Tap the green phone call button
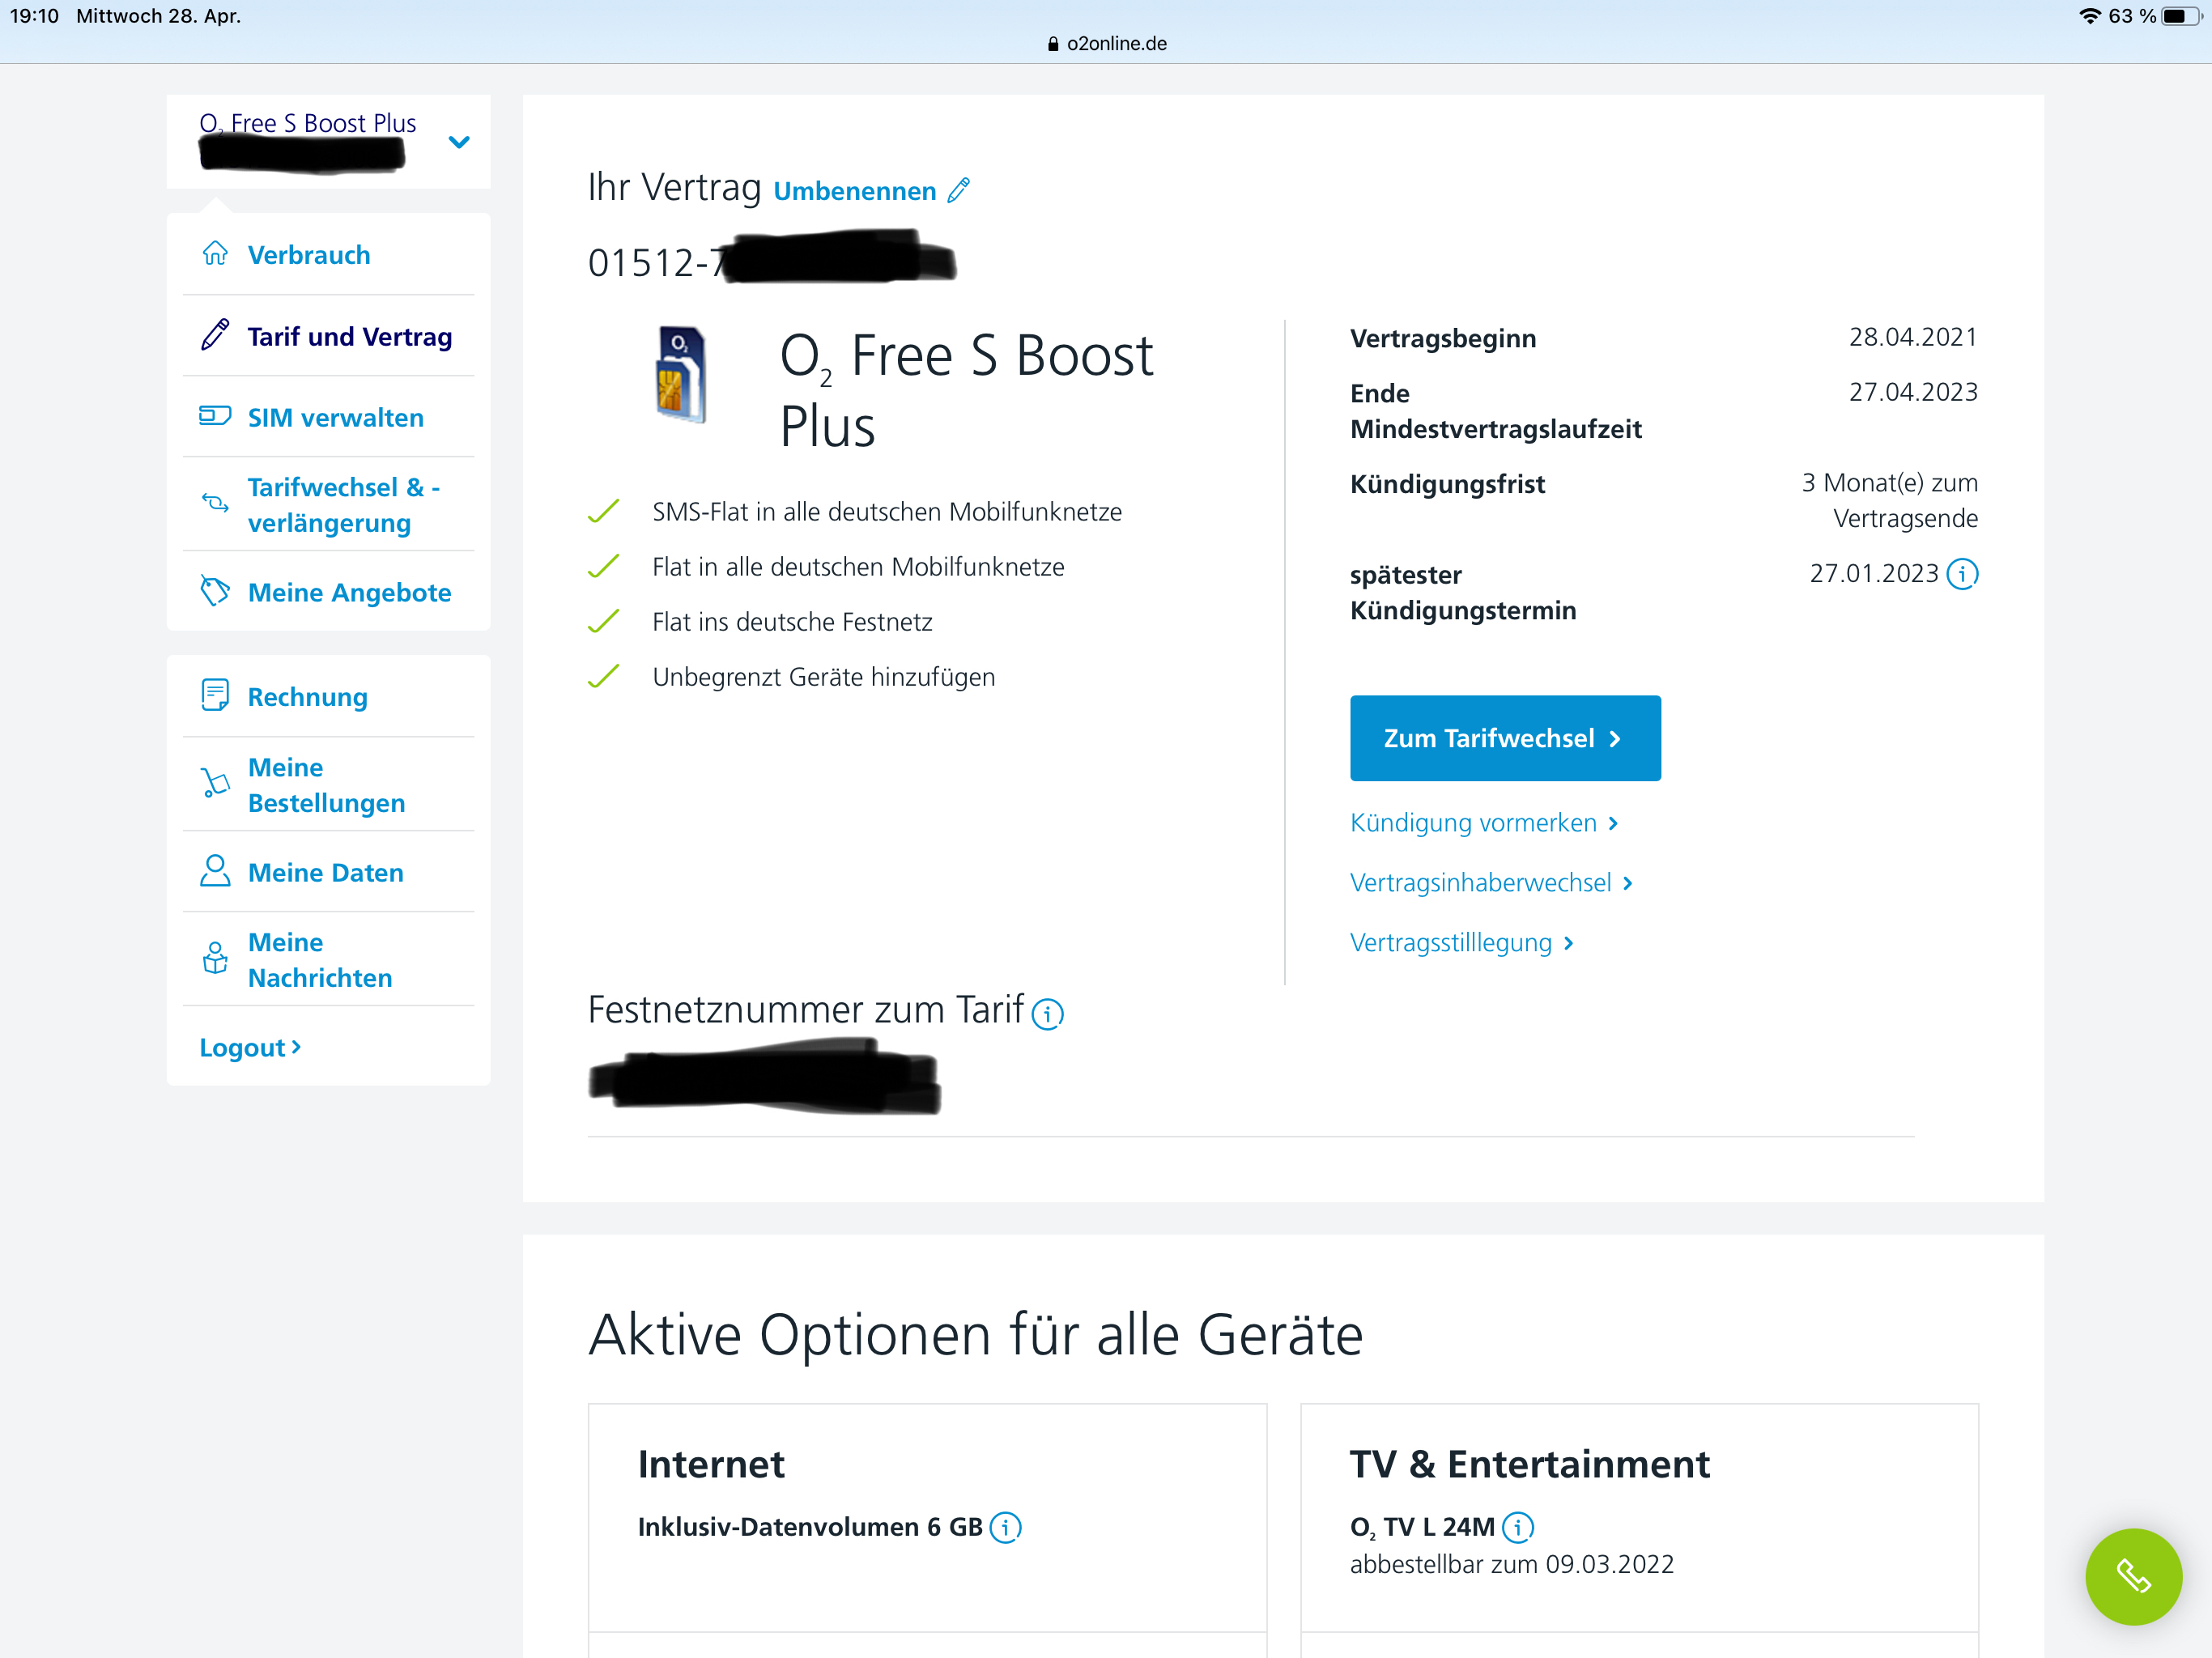 pos(2133,1577)
